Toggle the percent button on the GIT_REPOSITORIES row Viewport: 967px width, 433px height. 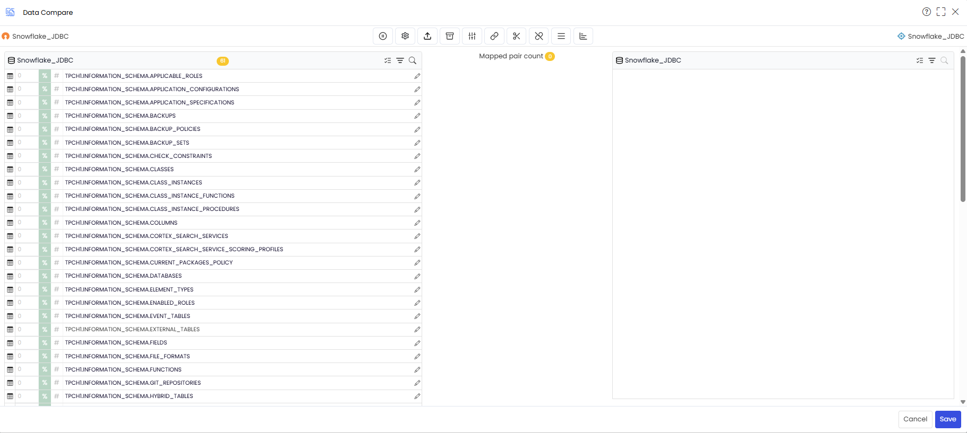click(45, 383)
